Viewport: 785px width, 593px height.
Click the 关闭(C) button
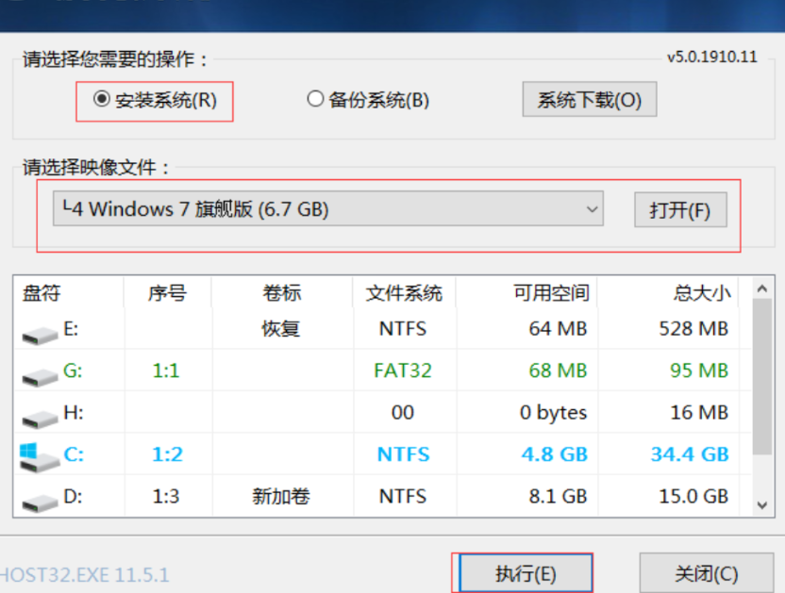click(x=706, y=572)
